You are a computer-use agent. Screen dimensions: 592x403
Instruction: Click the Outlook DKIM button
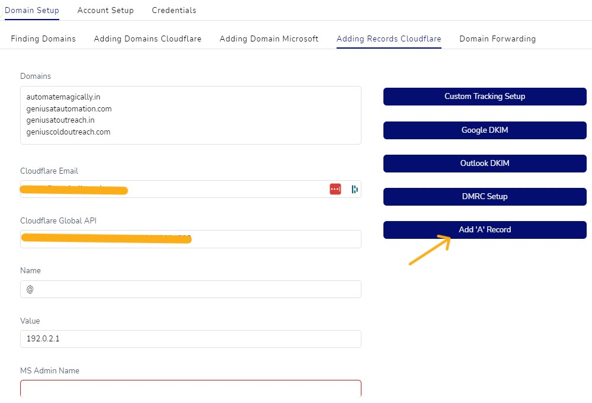[x=485, y=163]
